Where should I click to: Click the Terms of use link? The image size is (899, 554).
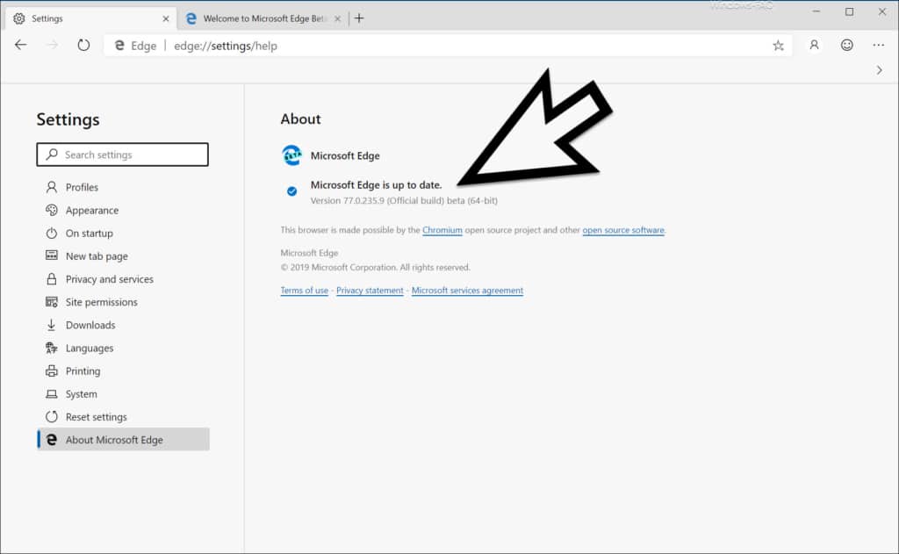click(x=304, y=291)
